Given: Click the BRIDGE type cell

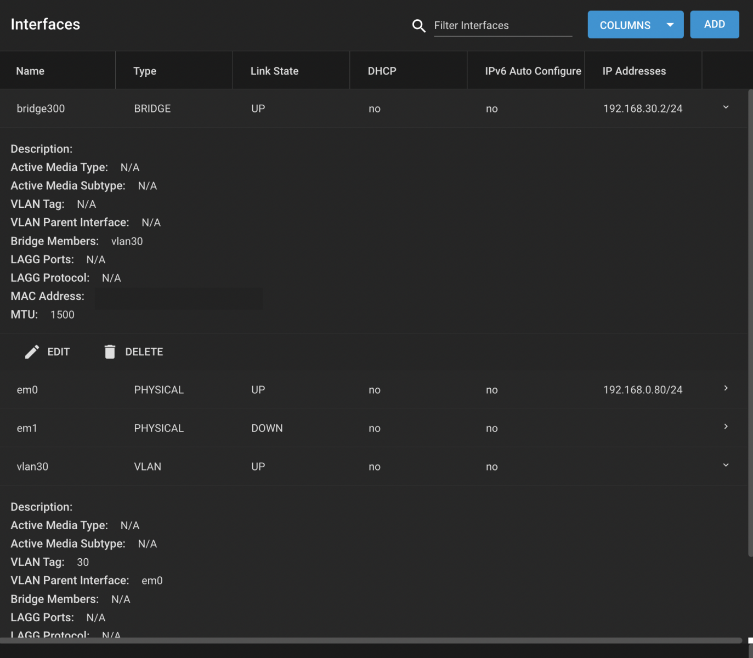Looking at the screenshot, I should [x=152, y=109].
